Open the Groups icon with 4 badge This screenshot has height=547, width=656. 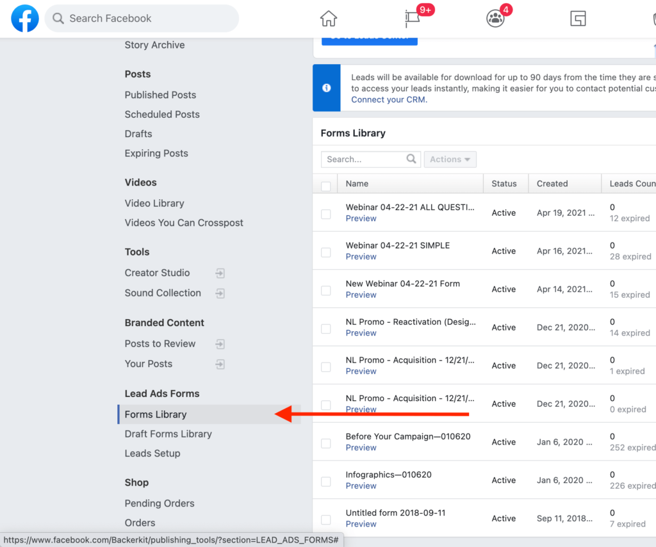pyautogui.click(x=495, y=19)
